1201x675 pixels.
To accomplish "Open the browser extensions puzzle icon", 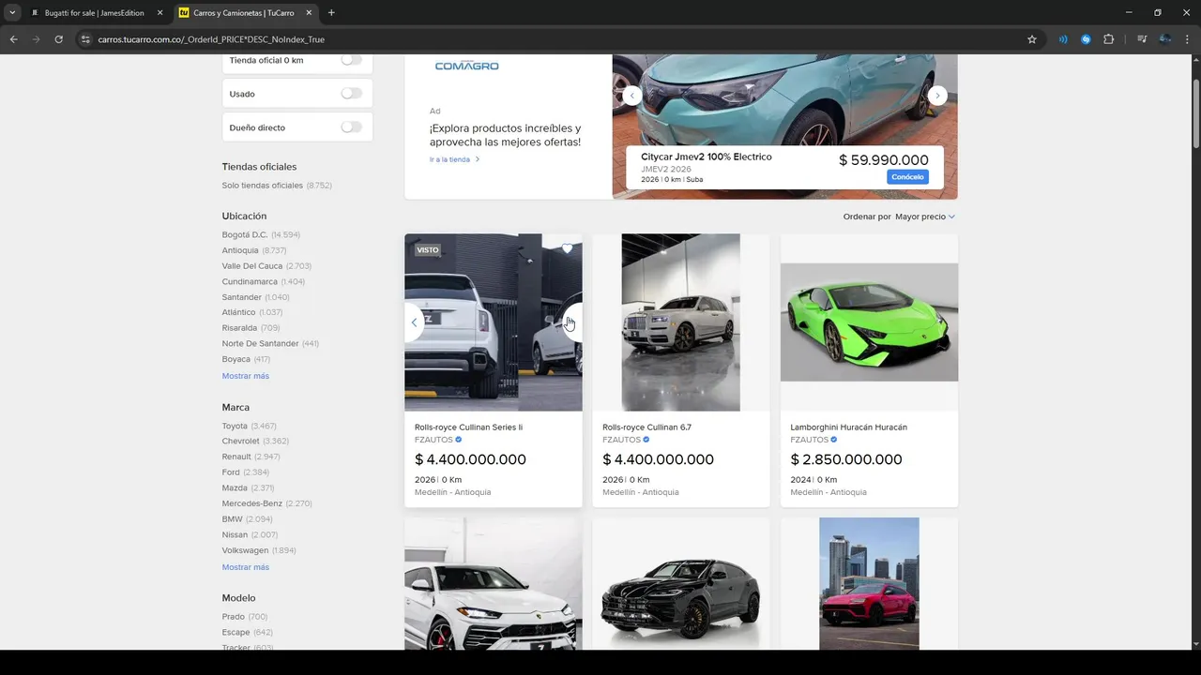I will [x=1109, y=39].
